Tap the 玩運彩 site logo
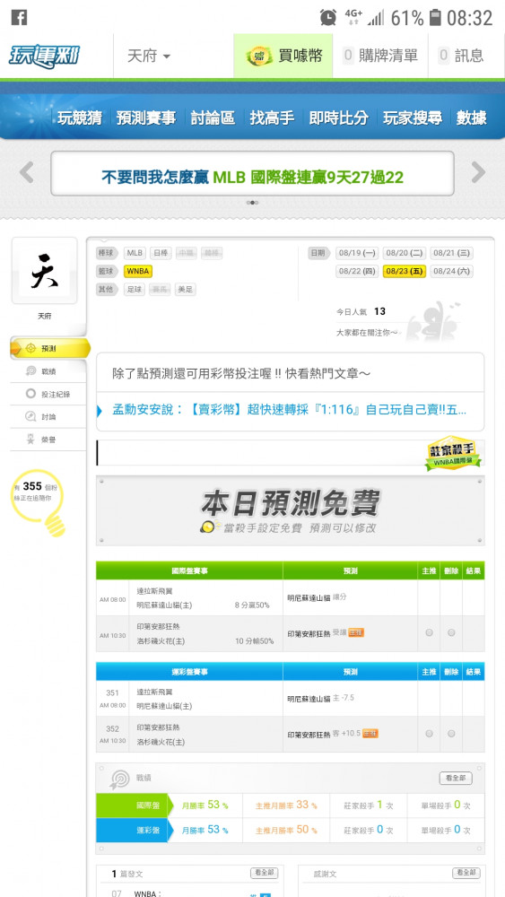The image size is (505, 897). [x=44, y=56]
